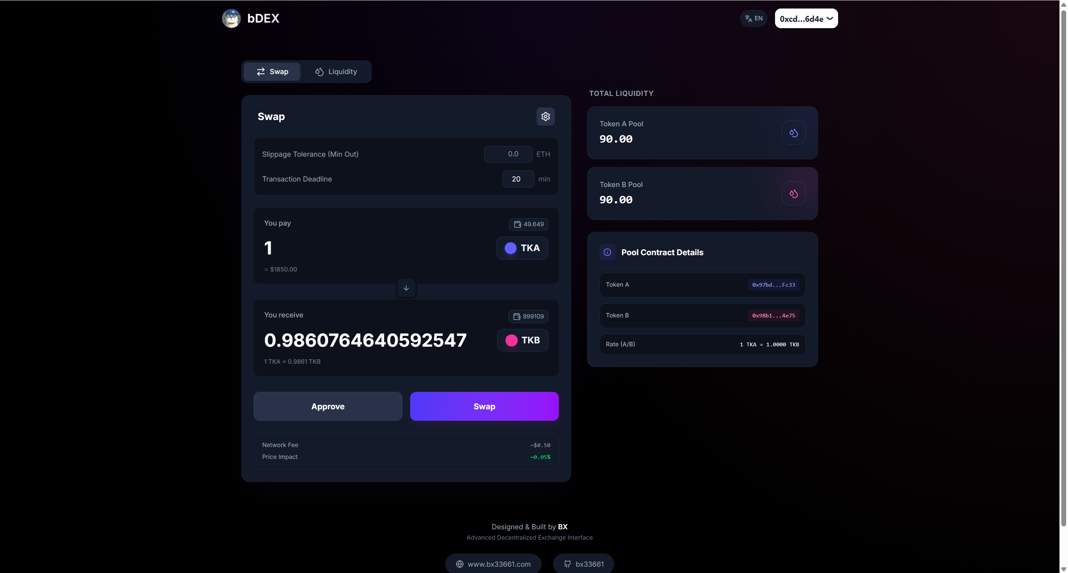1068x573 pixels.
Task: Switch to the Liquidity tab
Action: pyautogui.click(x=336, y=71)
